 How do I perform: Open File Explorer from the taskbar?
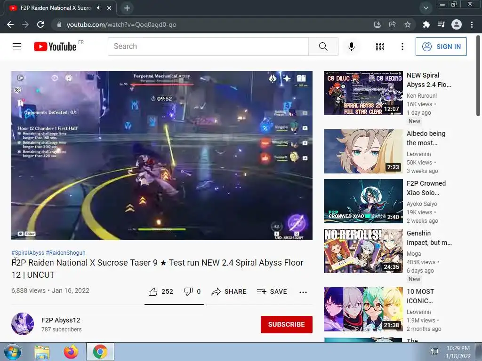[x=42, y=352]
